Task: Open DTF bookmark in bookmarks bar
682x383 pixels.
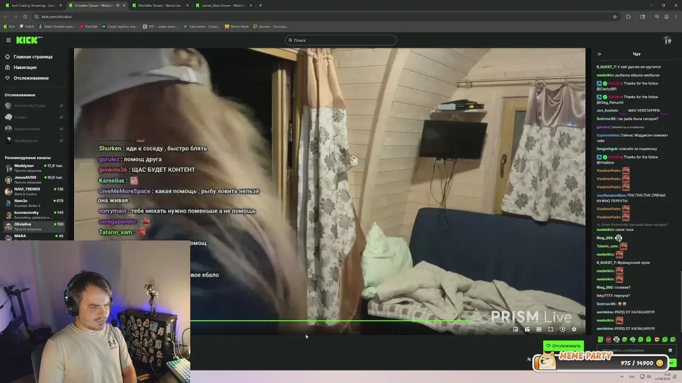Action: (160, 26)
